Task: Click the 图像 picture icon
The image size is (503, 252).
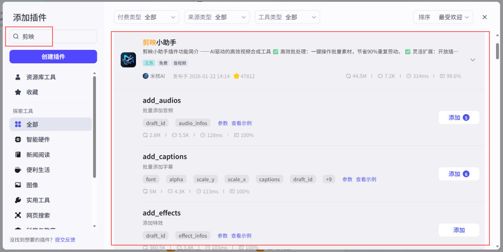Action: (18, 185)
